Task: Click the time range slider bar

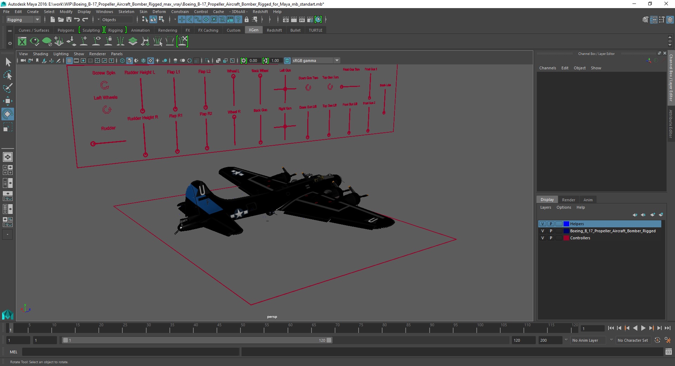Action: point(197,340)
